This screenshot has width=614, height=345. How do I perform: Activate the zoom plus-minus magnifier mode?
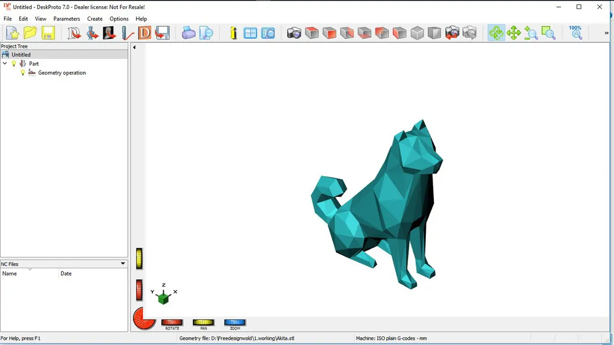[531, 33]
